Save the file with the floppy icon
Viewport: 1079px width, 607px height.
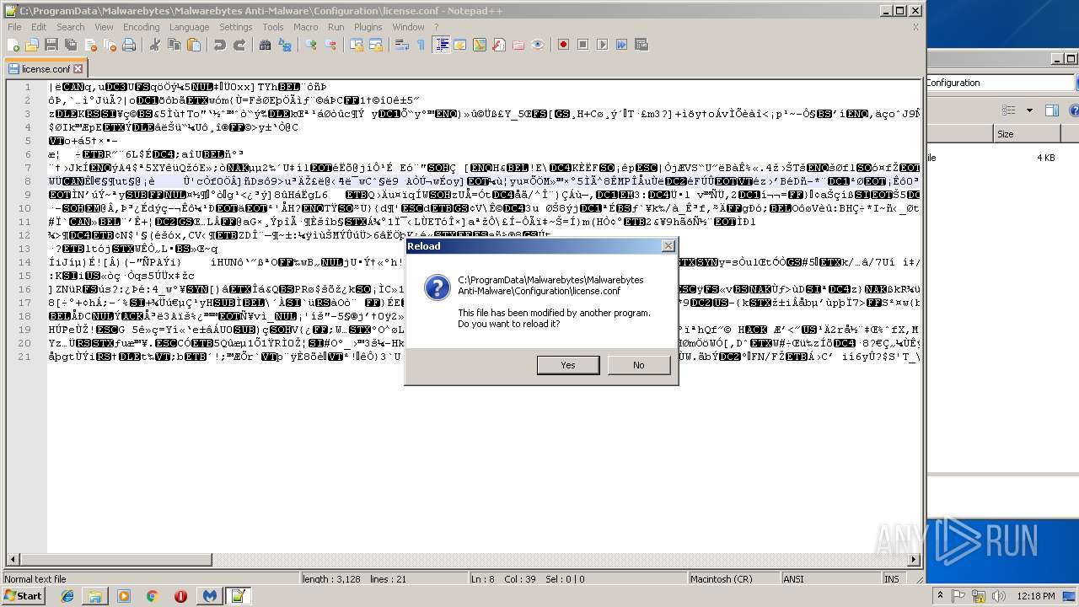point(51,45)
